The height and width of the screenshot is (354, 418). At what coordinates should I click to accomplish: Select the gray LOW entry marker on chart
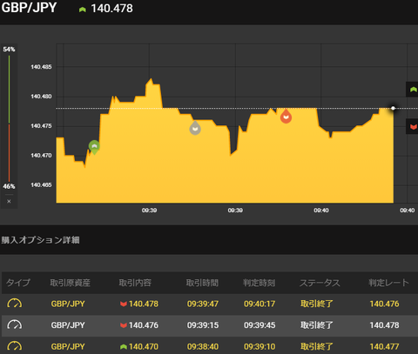click(x=195, y=128)
